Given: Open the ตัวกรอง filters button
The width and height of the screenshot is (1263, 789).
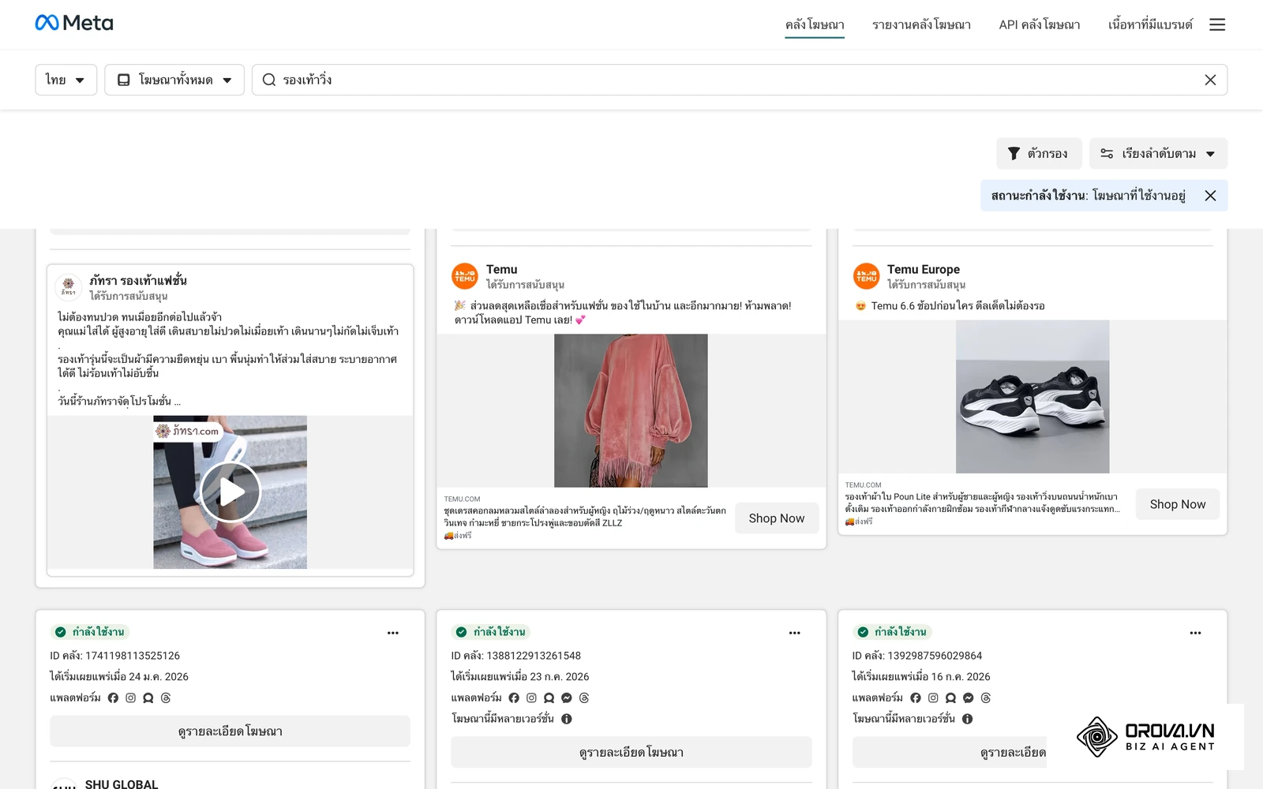Looking at the screenshot, I should tap(1039, 154).
